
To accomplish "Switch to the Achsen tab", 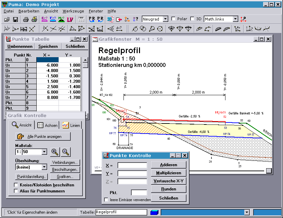I will click(x=47, y=125).
